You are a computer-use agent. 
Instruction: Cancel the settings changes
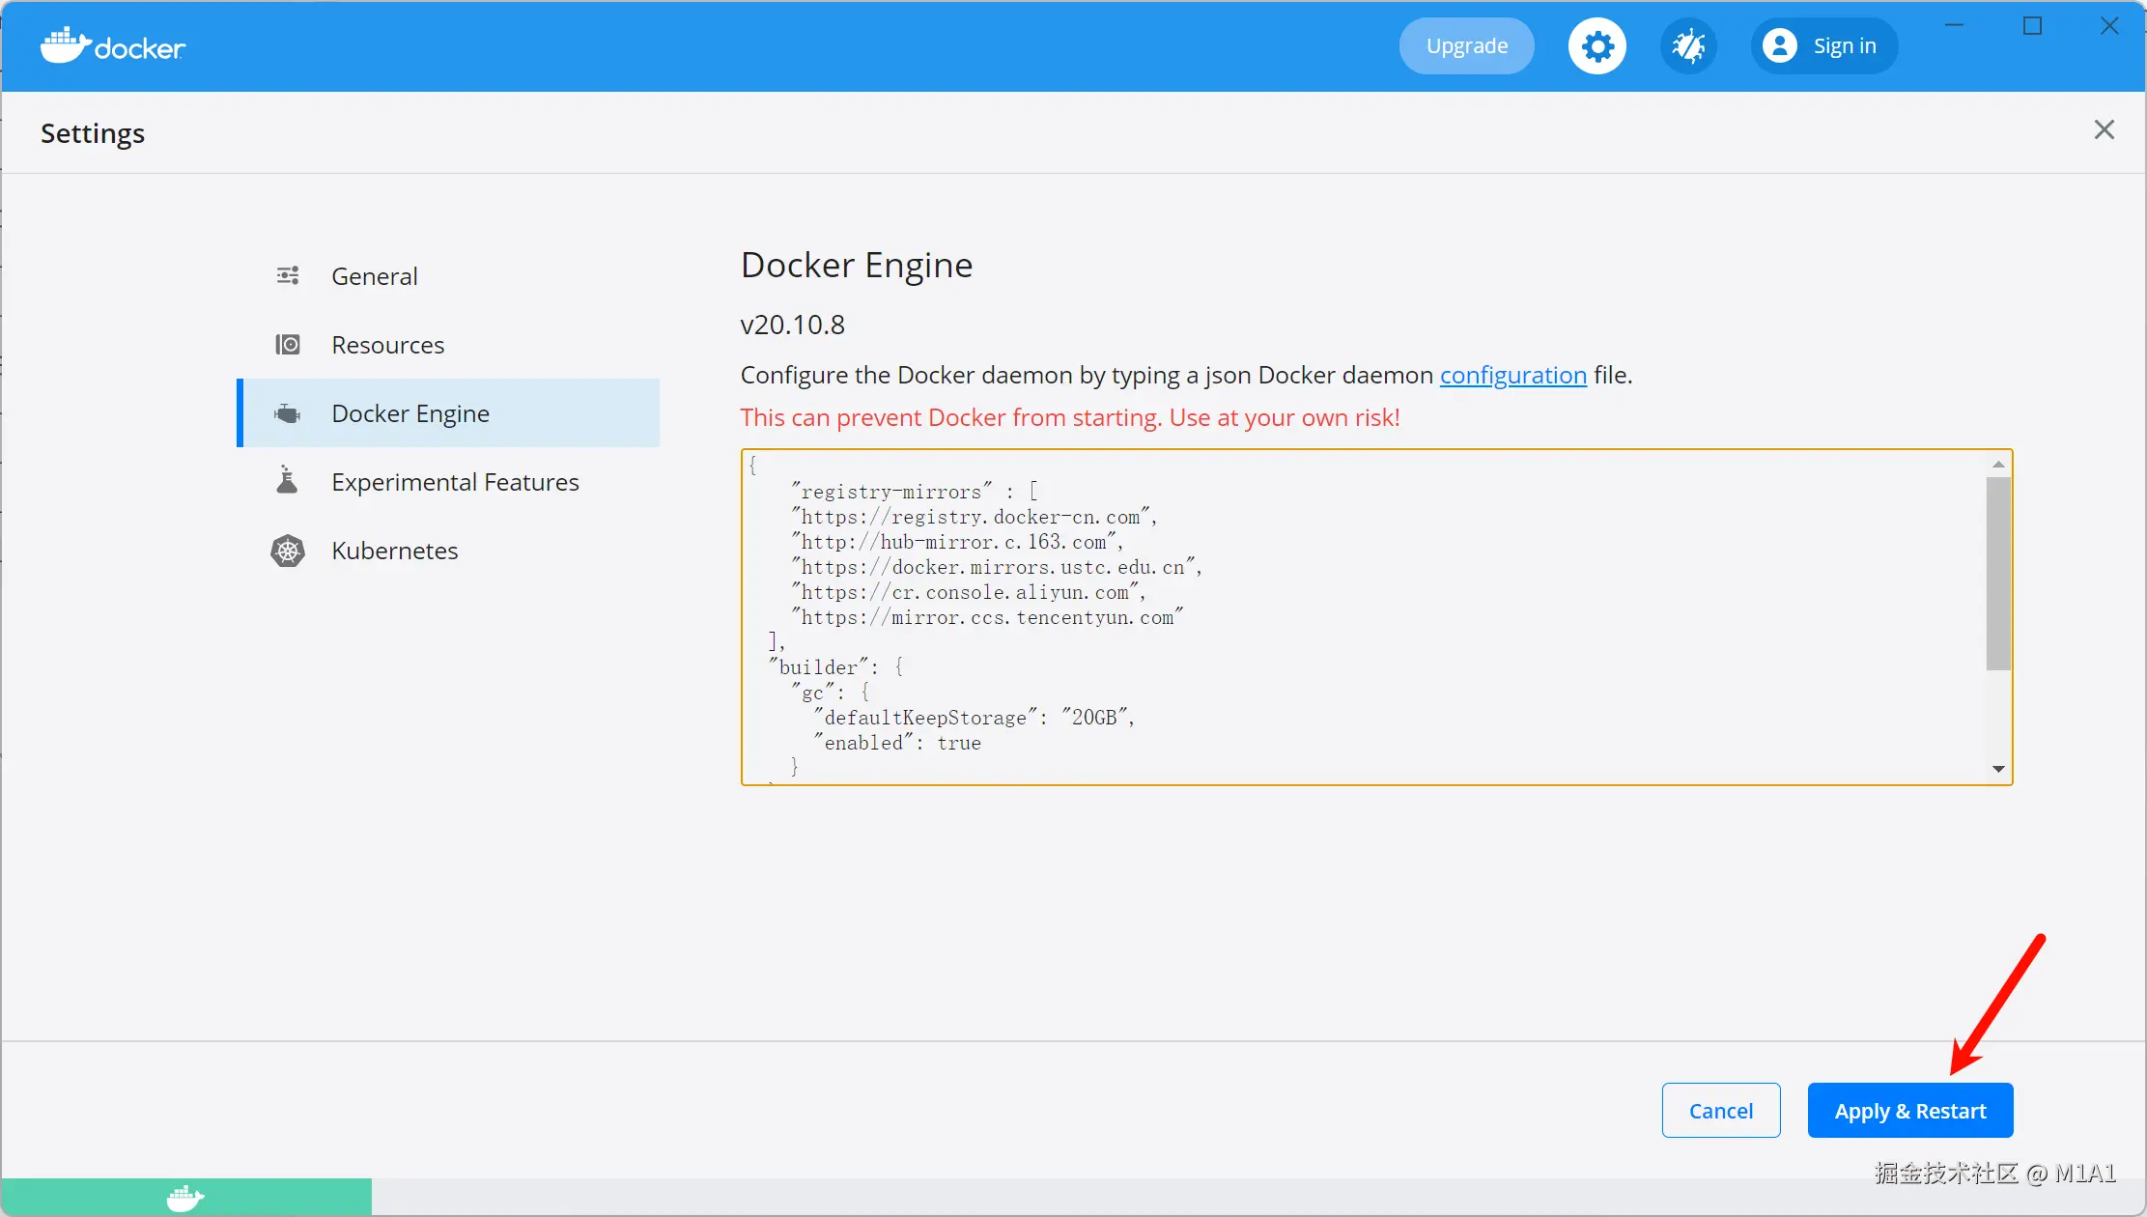(1720, 1111)
